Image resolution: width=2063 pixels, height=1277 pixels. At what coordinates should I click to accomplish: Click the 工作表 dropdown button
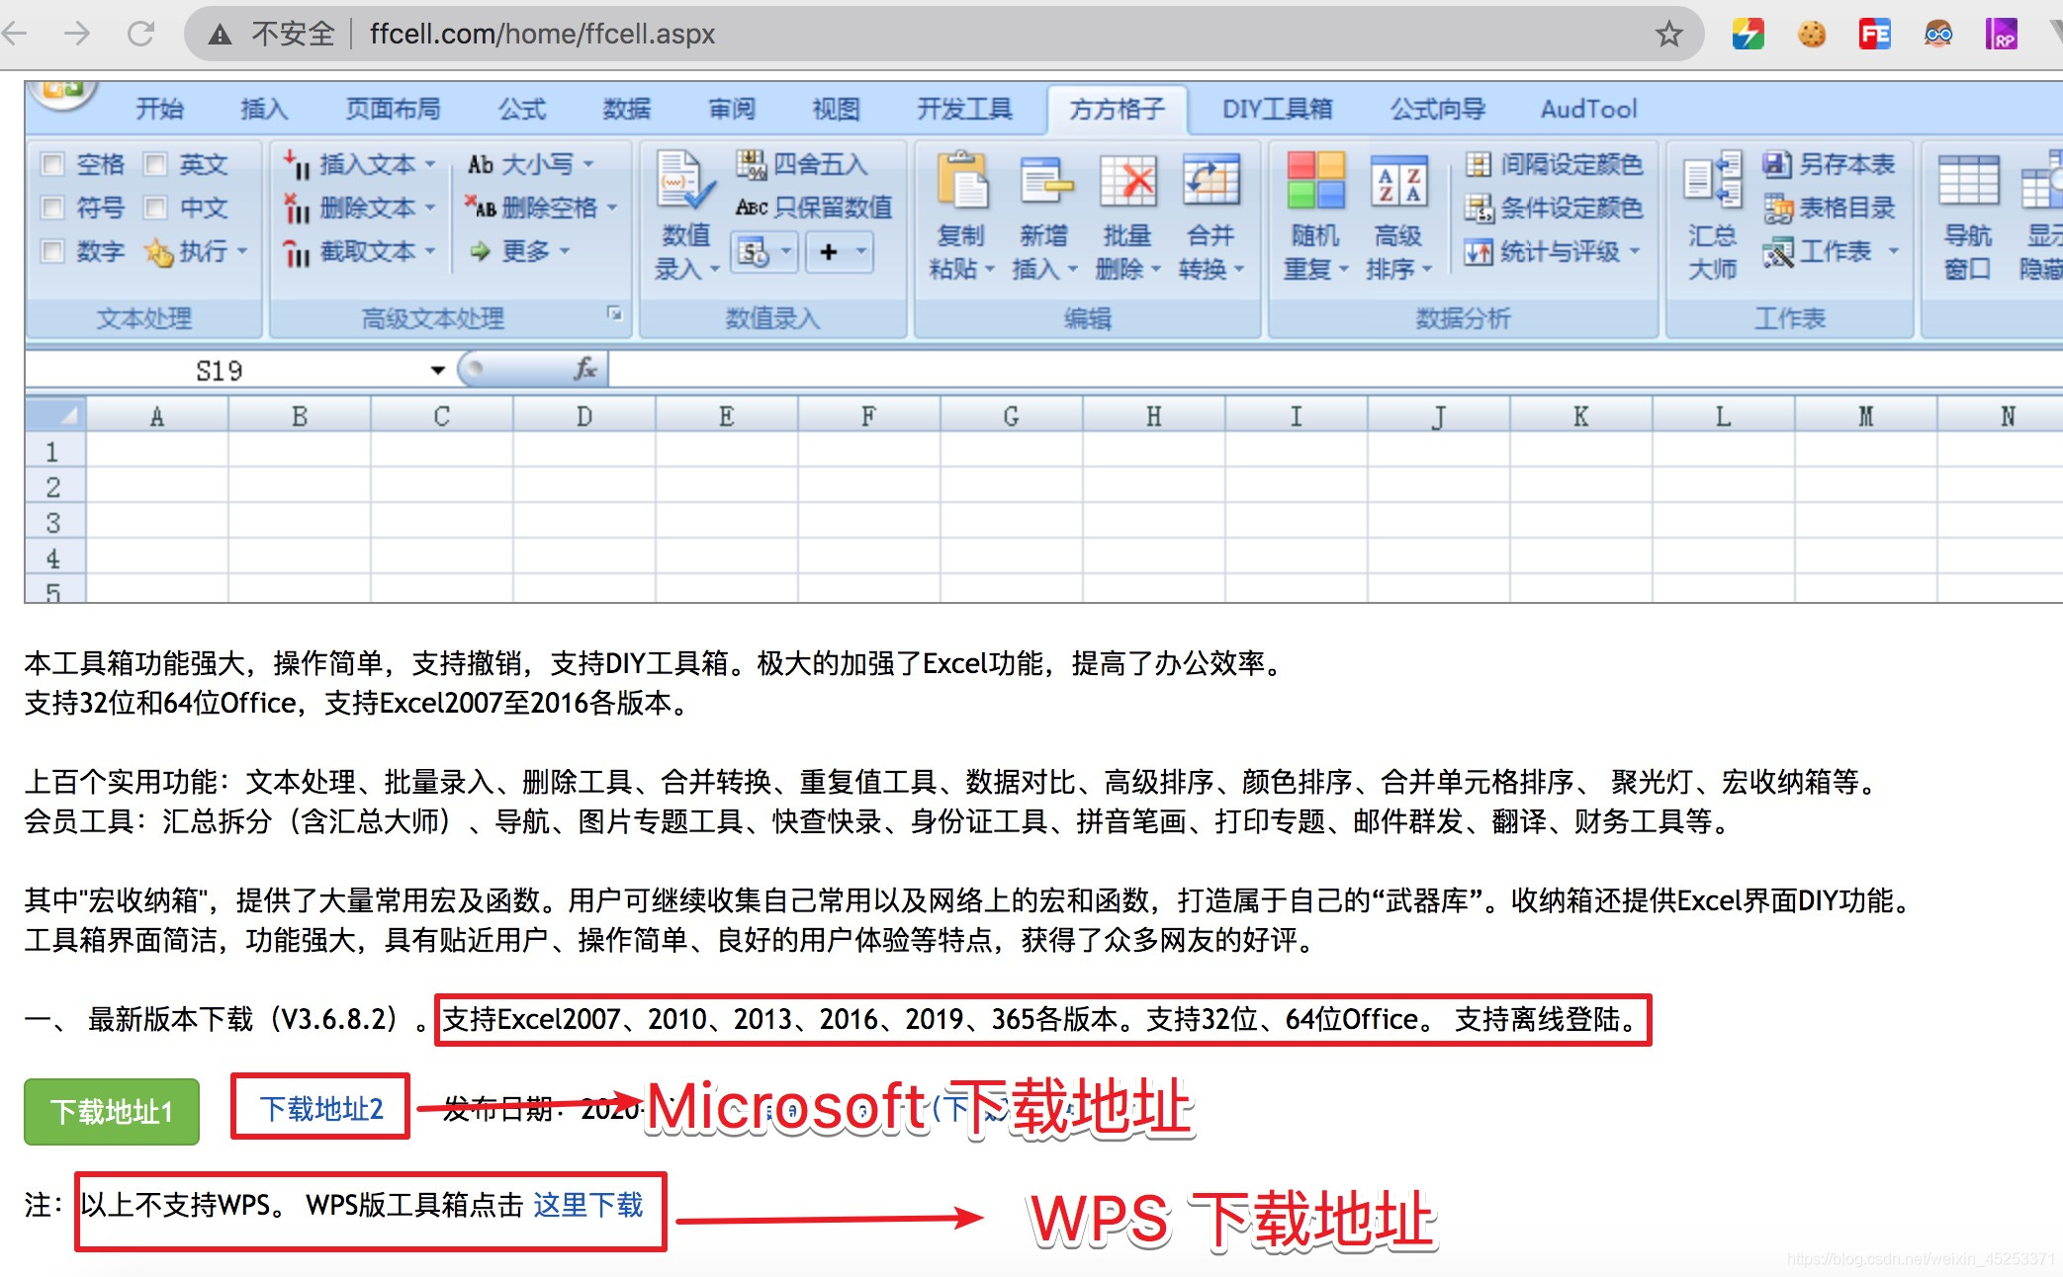[1832, 251]
